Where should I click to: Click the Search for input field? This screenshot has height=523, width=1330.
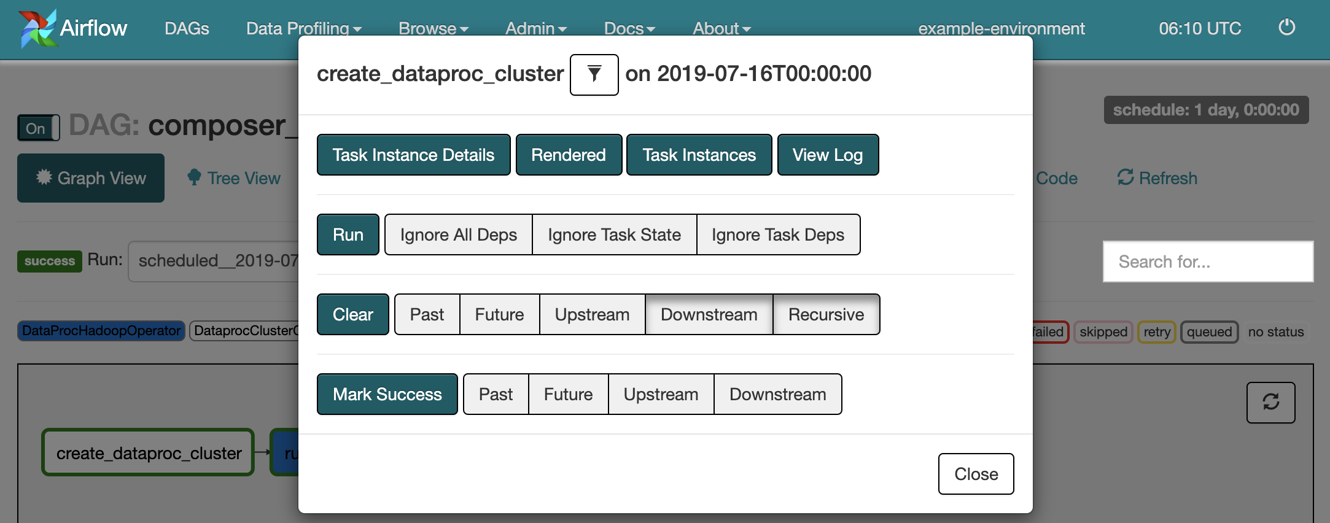pyautogui.click(x=1207, y=261)
